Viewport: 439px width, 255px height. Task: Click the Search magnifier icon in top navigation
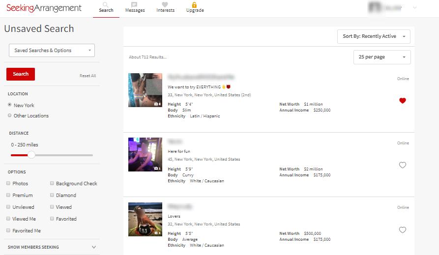[106, 4]
